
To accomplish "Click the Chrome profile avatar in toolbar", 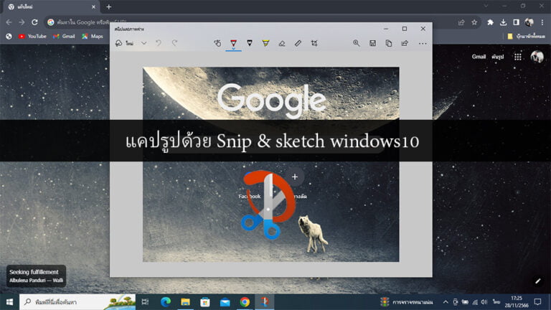I will 529,22.
